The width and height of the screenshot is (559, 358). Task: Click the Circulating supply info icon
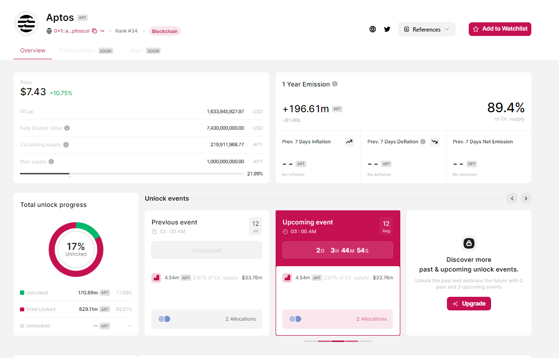click(x=66, y=145)
